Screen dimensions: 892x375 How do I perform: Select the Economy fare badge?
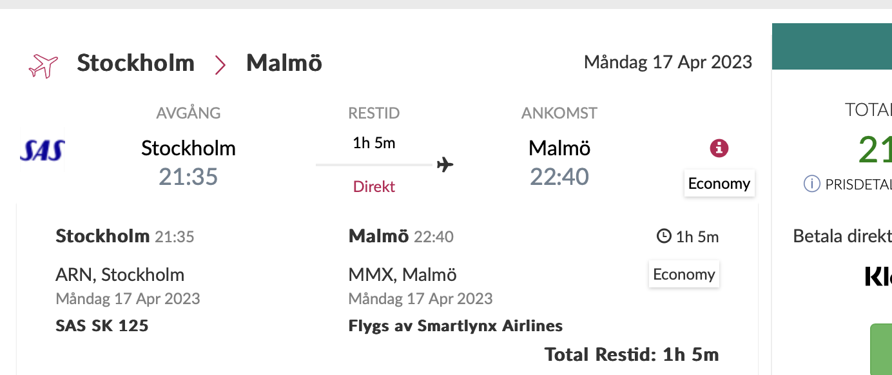(x=719, y=183)
